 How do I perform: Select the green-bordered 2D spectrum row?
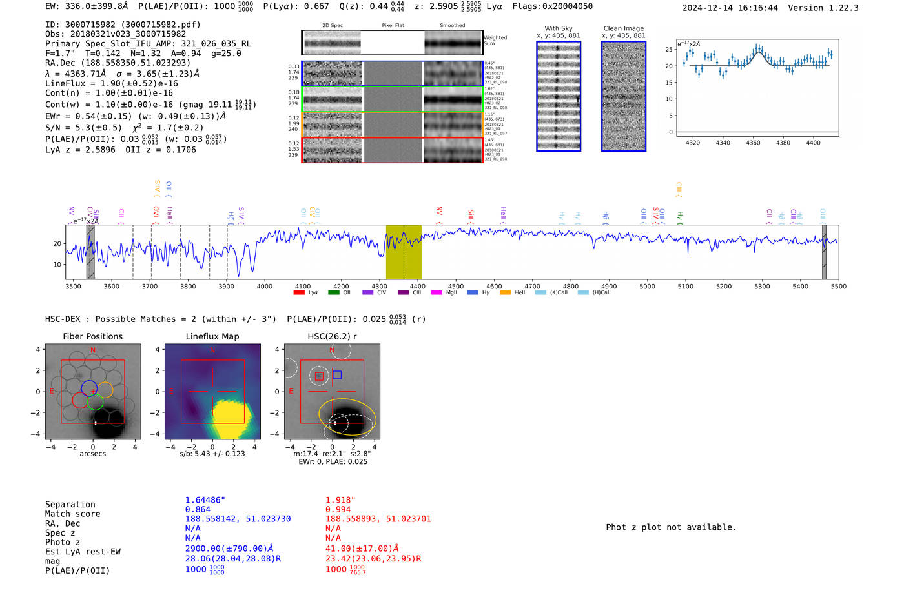point(393,99)
